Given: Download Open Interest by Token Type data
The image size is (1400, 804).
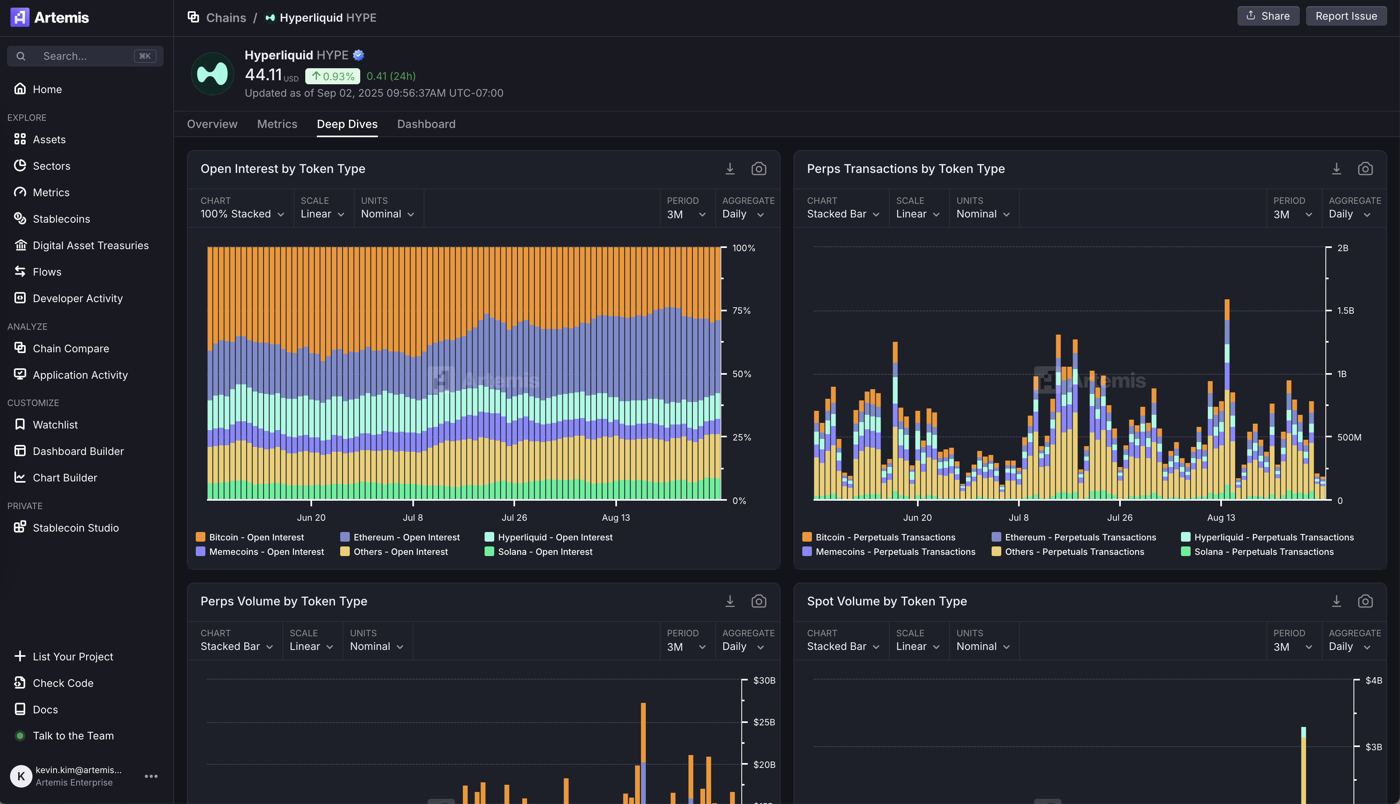Looking at the screenshot, I should click(730, 169).
